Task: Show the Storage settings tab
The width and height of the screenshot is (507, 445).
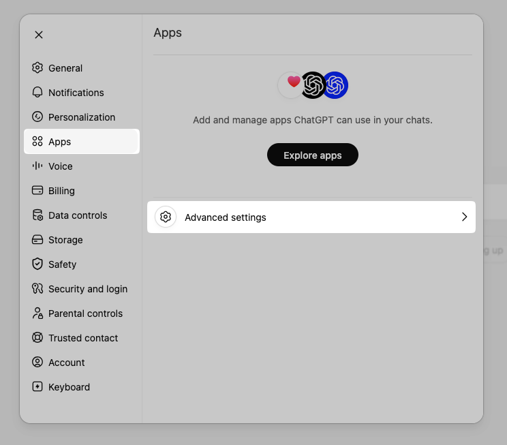Action: point(82,240)
